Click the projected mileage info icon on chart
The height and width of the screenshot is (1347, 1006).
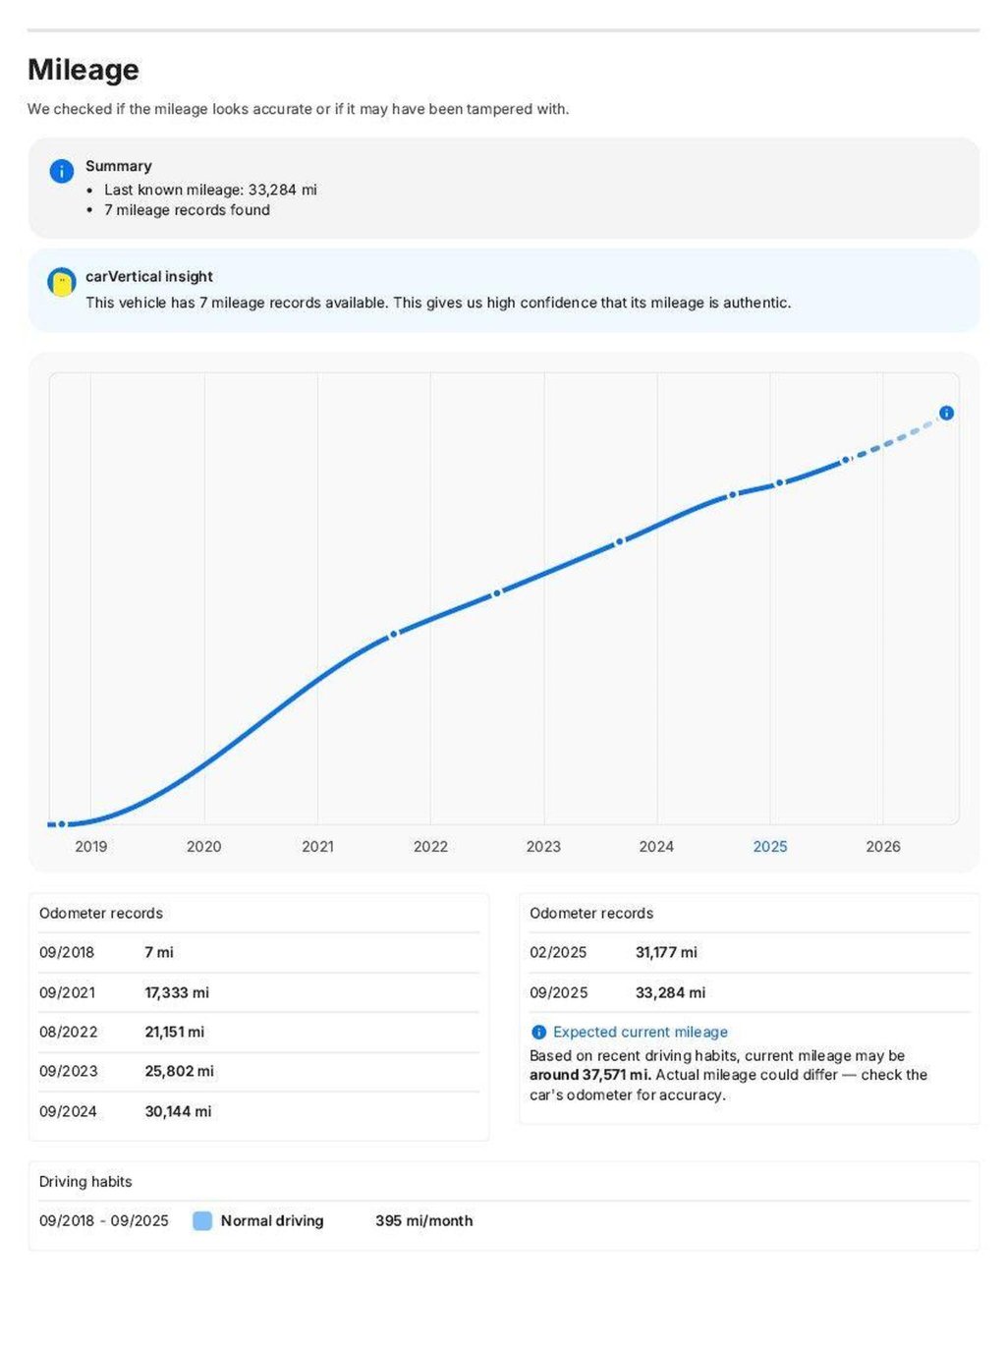tap(946, 413)
